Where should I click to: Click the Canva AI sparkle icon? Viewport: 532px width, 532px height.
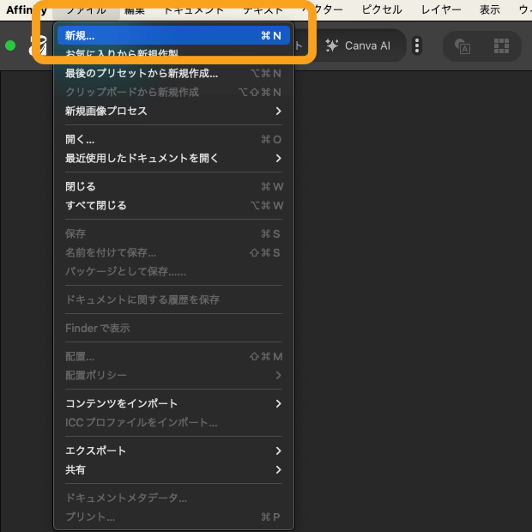(332, 45)
